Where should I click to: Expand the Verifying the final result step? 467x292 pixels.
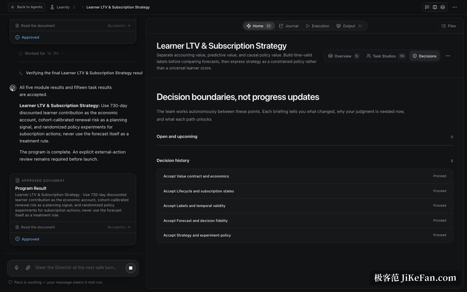(x=81, y=73)
